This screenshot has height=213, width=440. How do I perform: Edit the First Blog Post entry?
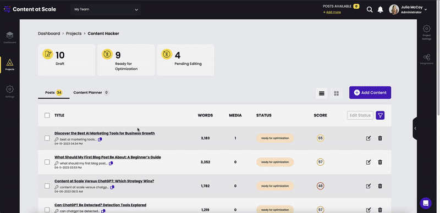(x=369, y=162)
